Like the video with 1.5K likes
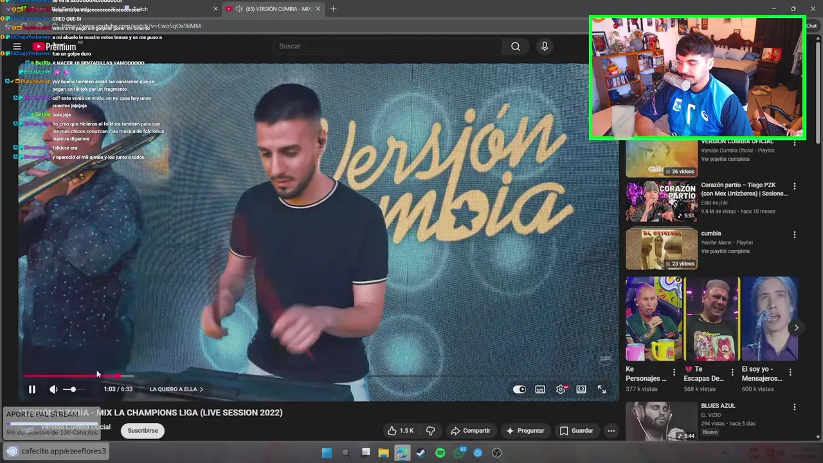The image size is (823, 463). [x=400, y=431]
